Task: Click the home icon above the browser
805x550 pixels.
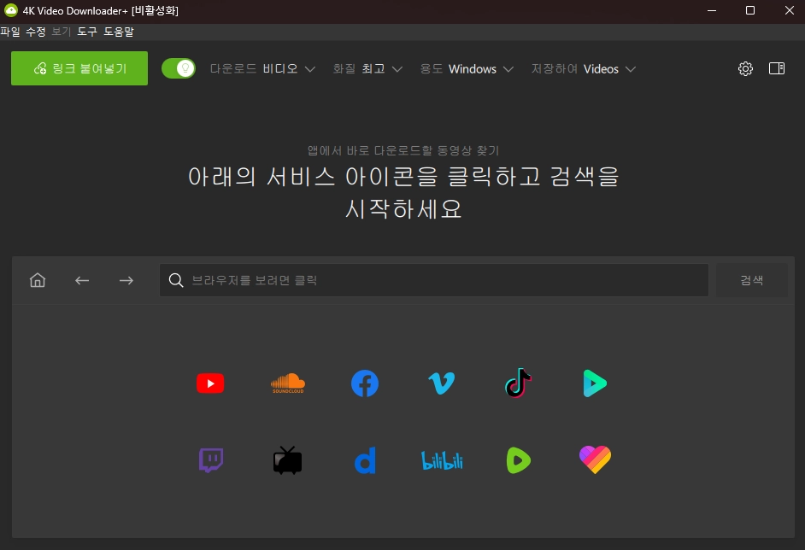Action: [x=37, y=279]
